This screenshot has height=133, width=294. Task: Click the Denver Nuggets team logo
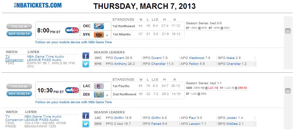pos(99,94)
